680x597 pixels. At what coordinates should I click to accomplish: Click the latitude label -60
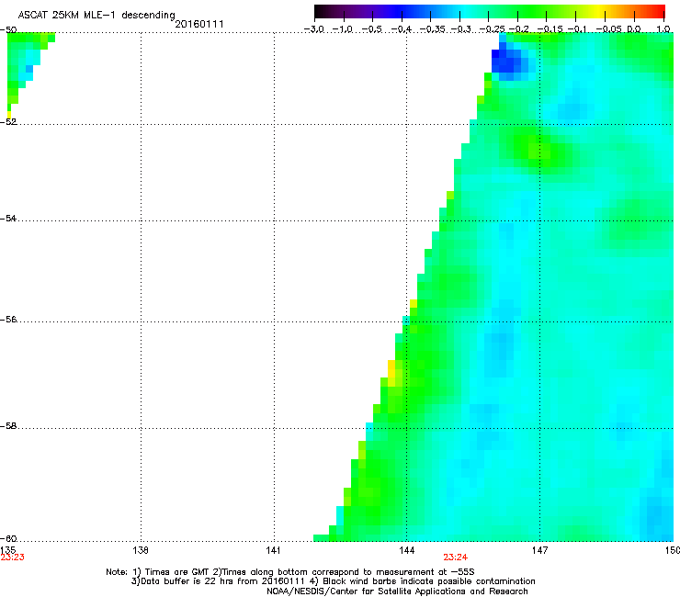coord(8,538)
